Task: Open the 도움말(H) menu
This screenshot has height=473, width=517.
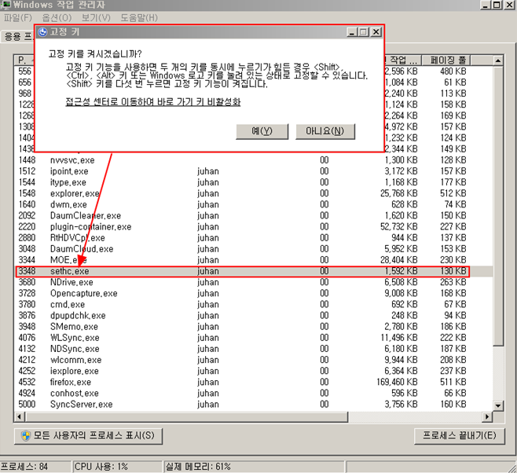Action: (x=139, y=17)
